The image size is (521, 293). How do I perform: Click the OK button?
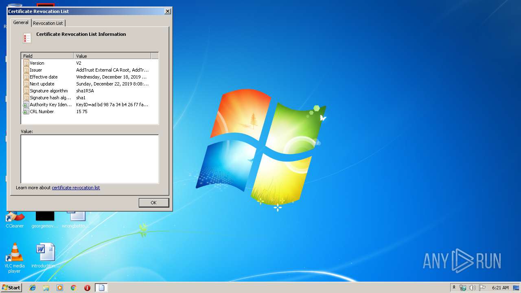tap(153, 203)
